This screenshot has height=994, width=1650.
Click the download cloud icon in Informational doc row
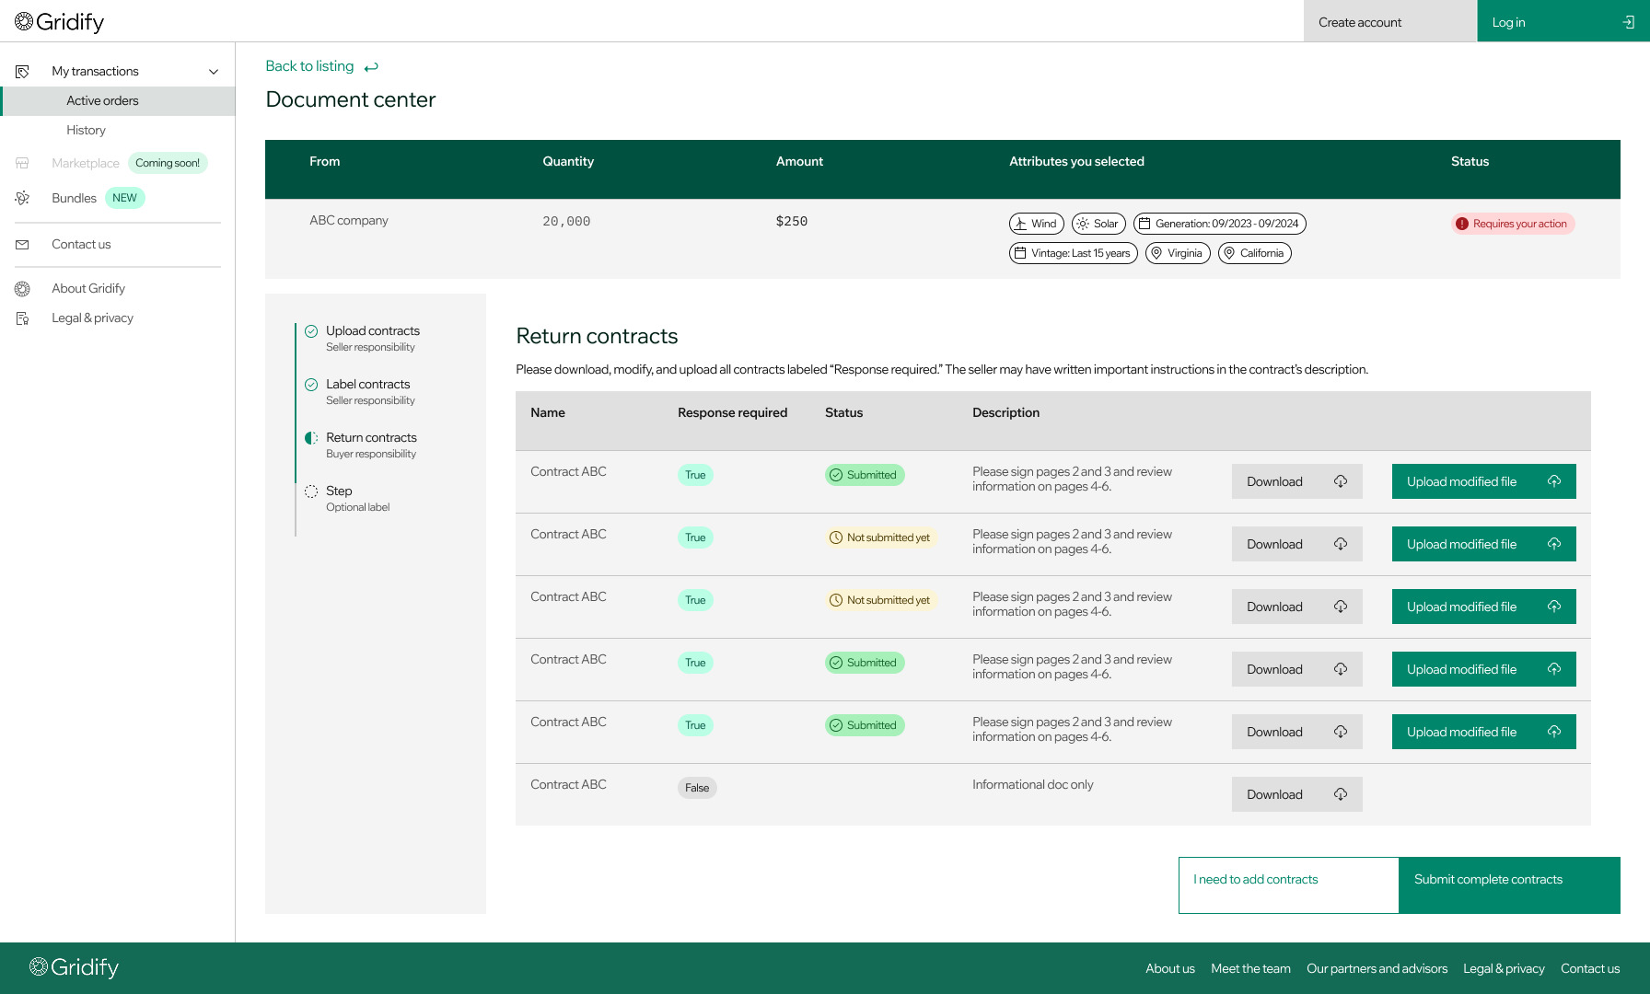pyautogui.click(x=1341, y=794)
